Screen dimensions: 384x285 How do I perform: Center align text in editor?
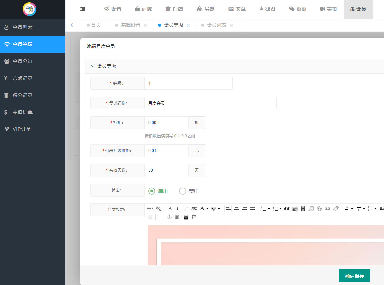[x=236, y=209]
